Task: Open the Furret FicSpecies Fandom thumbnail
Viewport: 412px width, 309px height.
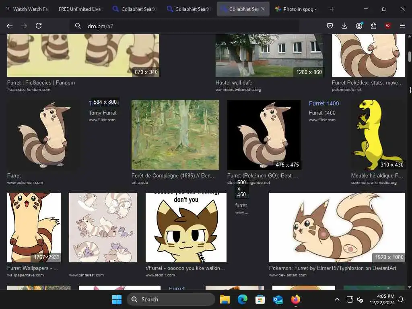Action: click(83, 56)
